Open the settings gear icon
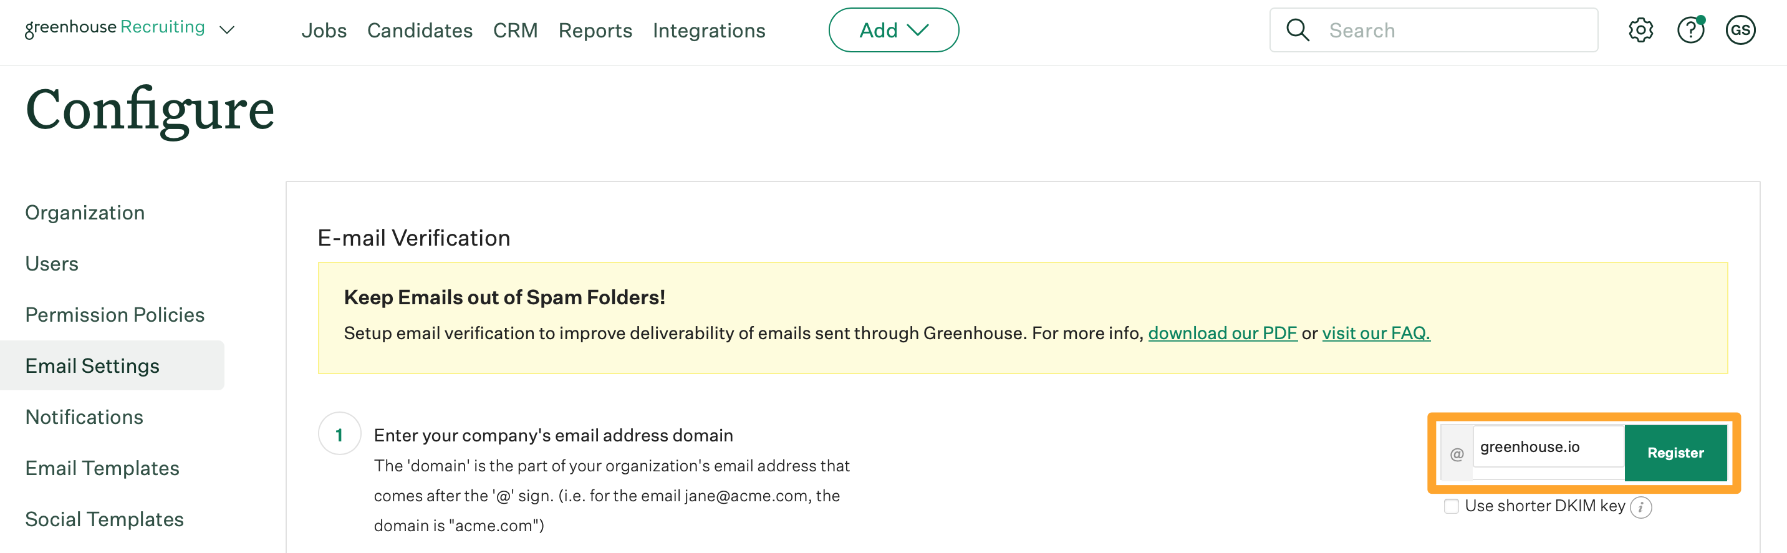The image size is (1787, 553). [1640, 30]
